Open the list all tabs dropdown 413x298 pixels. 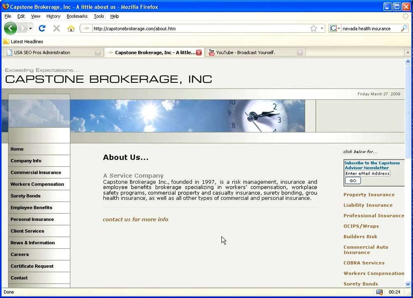(408, 53)
